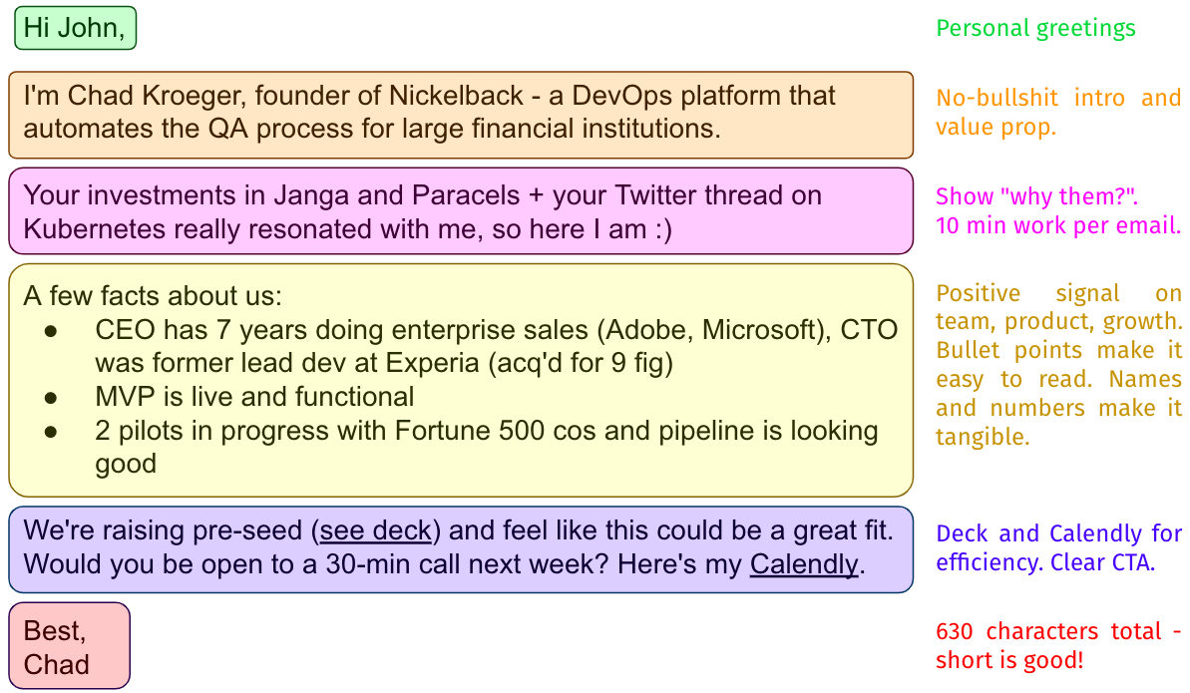Click the 'No-bullshit intro and value prop' note
The image size is (1190, 693).
coord(1058,113)
